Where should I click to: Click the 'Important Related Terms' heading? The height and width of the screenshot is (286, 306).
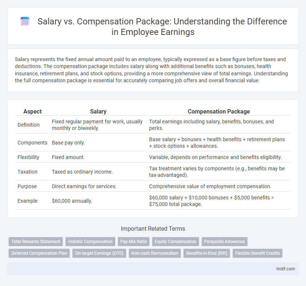point(153,229)
